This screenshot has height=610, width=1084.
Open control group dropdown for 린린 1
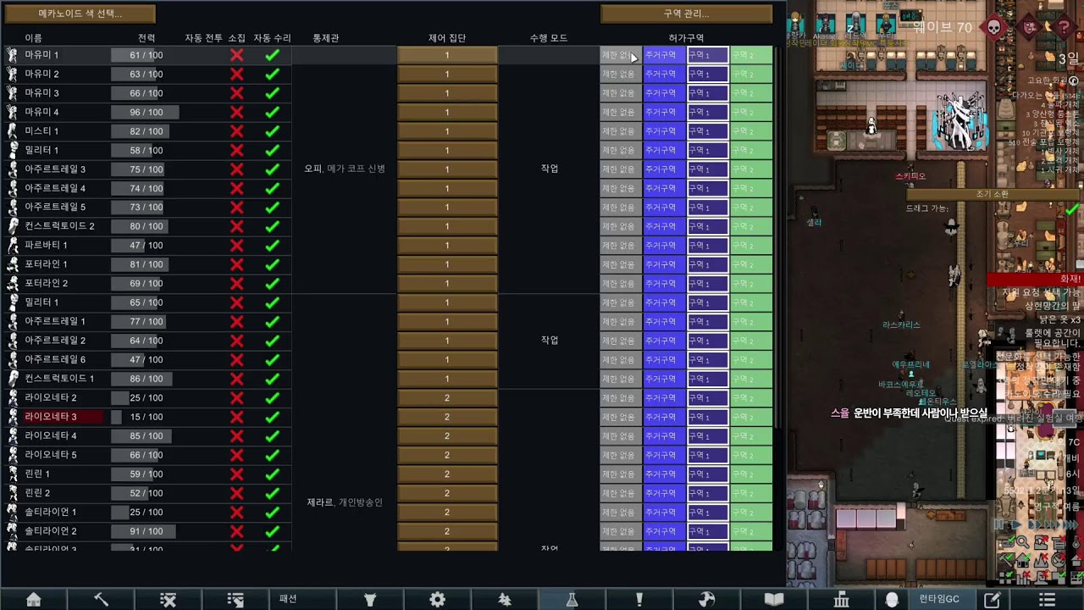point(447,474)
